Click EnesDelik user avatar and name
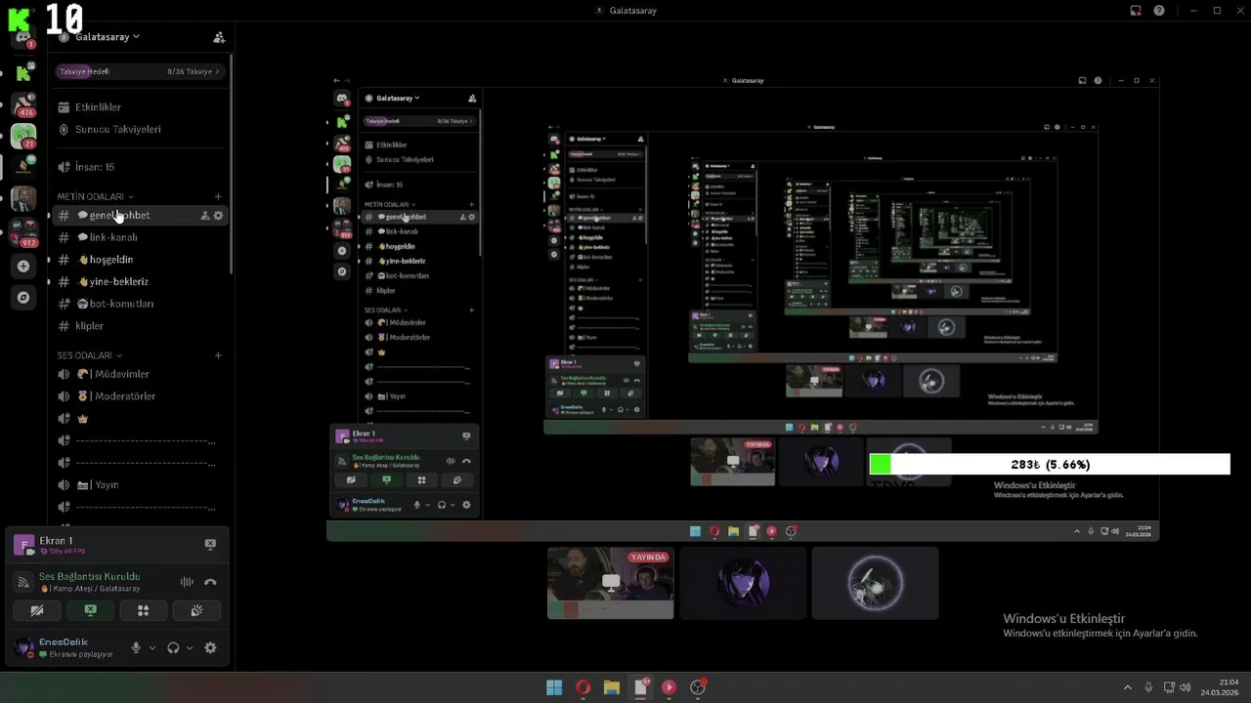 [65, 647]
